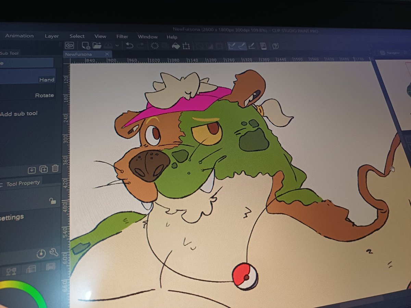Click the Navigator palette tab
This screenshot has width=411, height=308.
click(x=390, y=53)
